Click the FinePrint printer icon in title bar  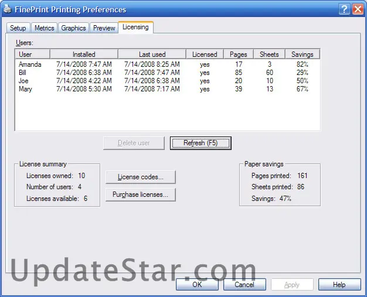pos(8,9)
